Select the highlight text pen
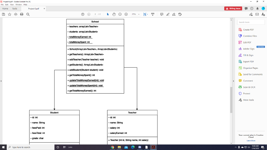 click(x=168, y=14)
